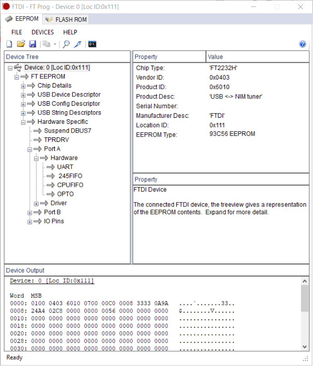This screenshot has width=313, height=366.
Task: Select the 245FIFO hardware option
Action: 70,176
